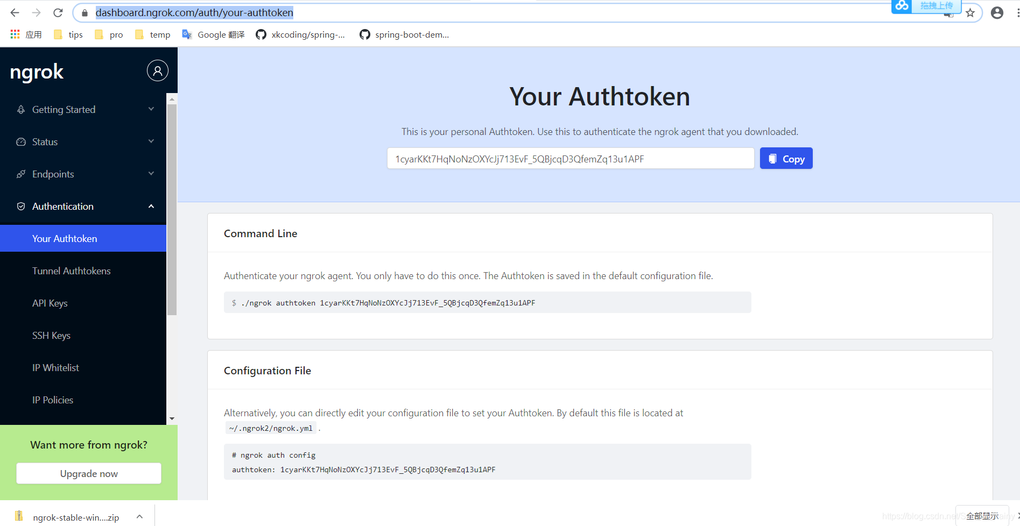1020x526 pixels.
Task: Open the pro bookmark folder
Action: pyautogui.click(x=109, y=34)
